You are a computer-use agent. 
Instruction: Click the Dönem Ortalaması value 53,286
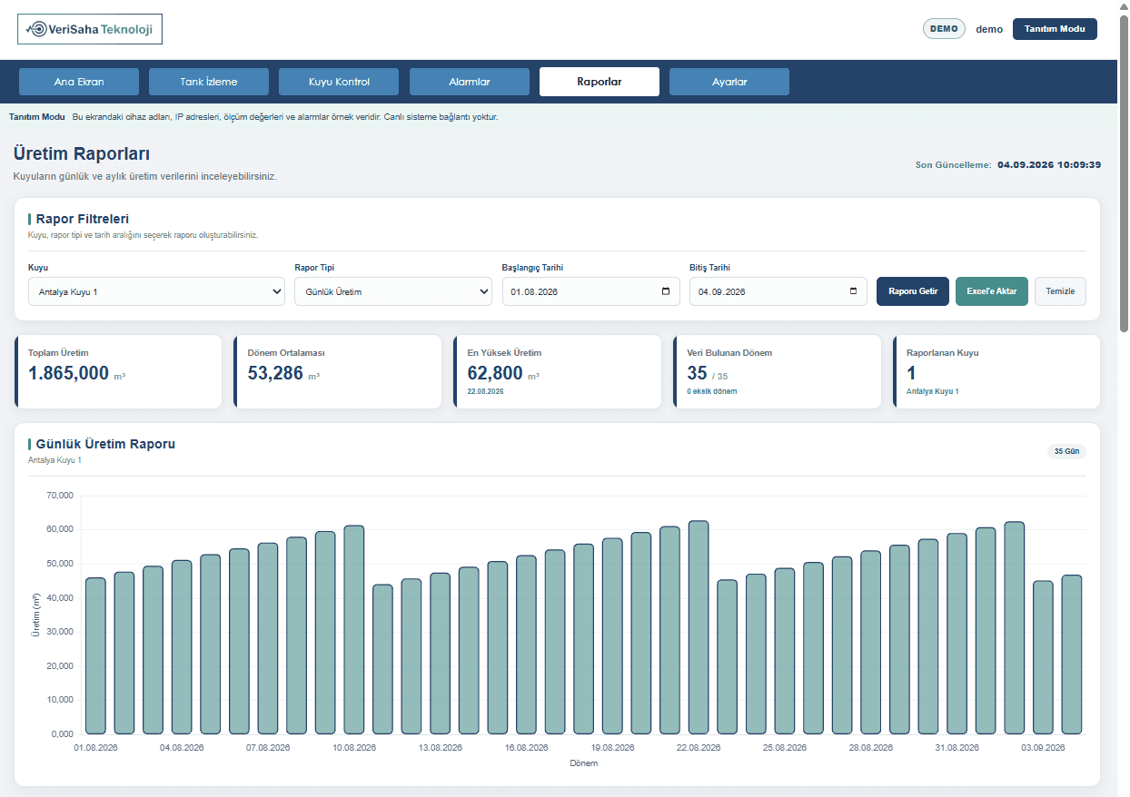[x=275, y=373]
